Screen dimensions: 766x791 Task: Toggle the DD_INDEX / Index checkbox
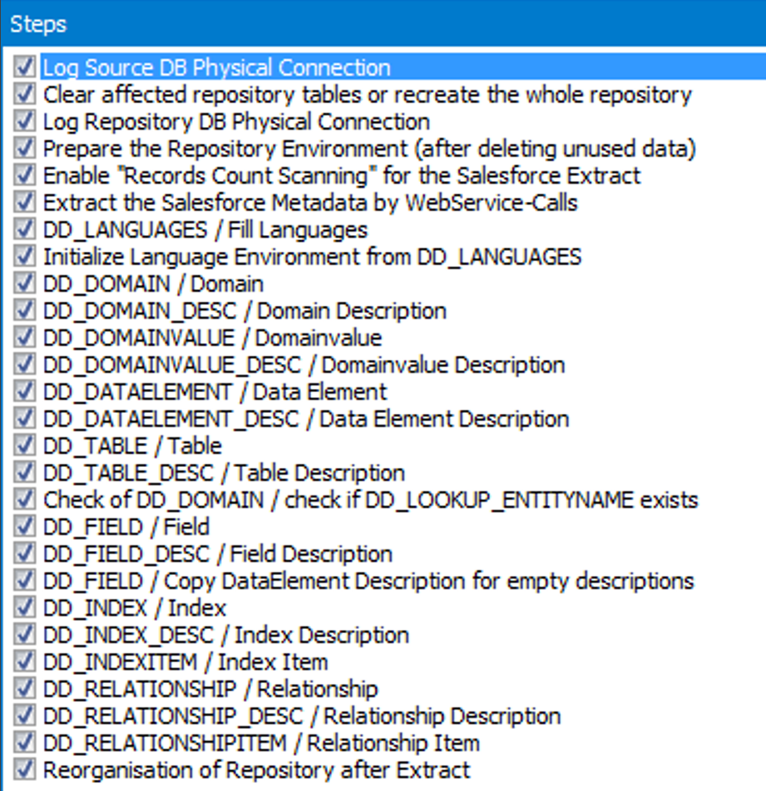pos(24,608)
